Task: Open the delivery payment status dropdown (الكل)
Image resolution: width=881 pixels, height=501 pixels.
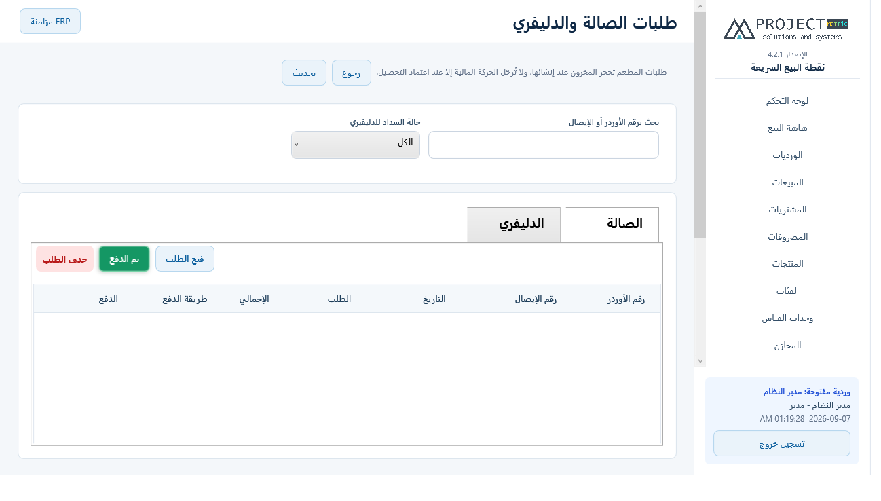Action: [356, 145]
